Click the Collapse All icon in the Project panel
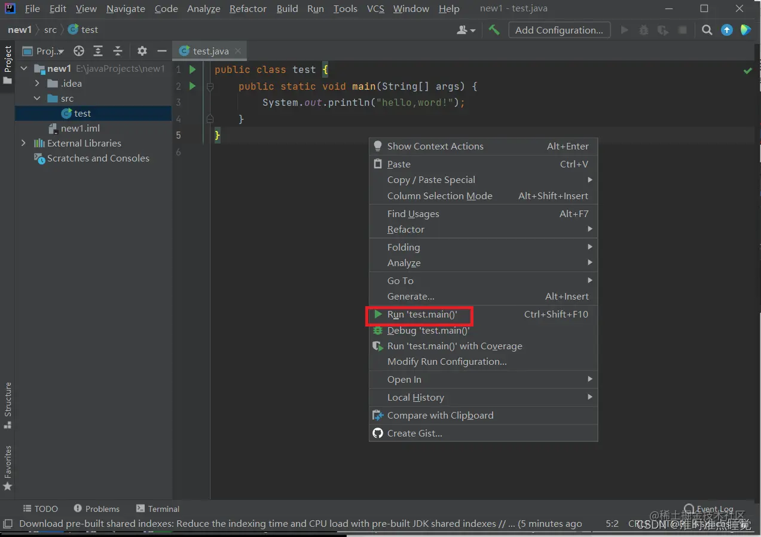Viewport: 761px width, 537px height. point(118,51)
